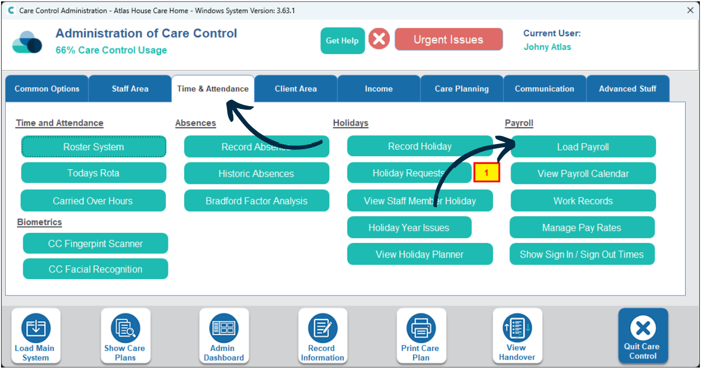Open Historic Absences
This screenshot has width=702, height=368.
[257, 173]
